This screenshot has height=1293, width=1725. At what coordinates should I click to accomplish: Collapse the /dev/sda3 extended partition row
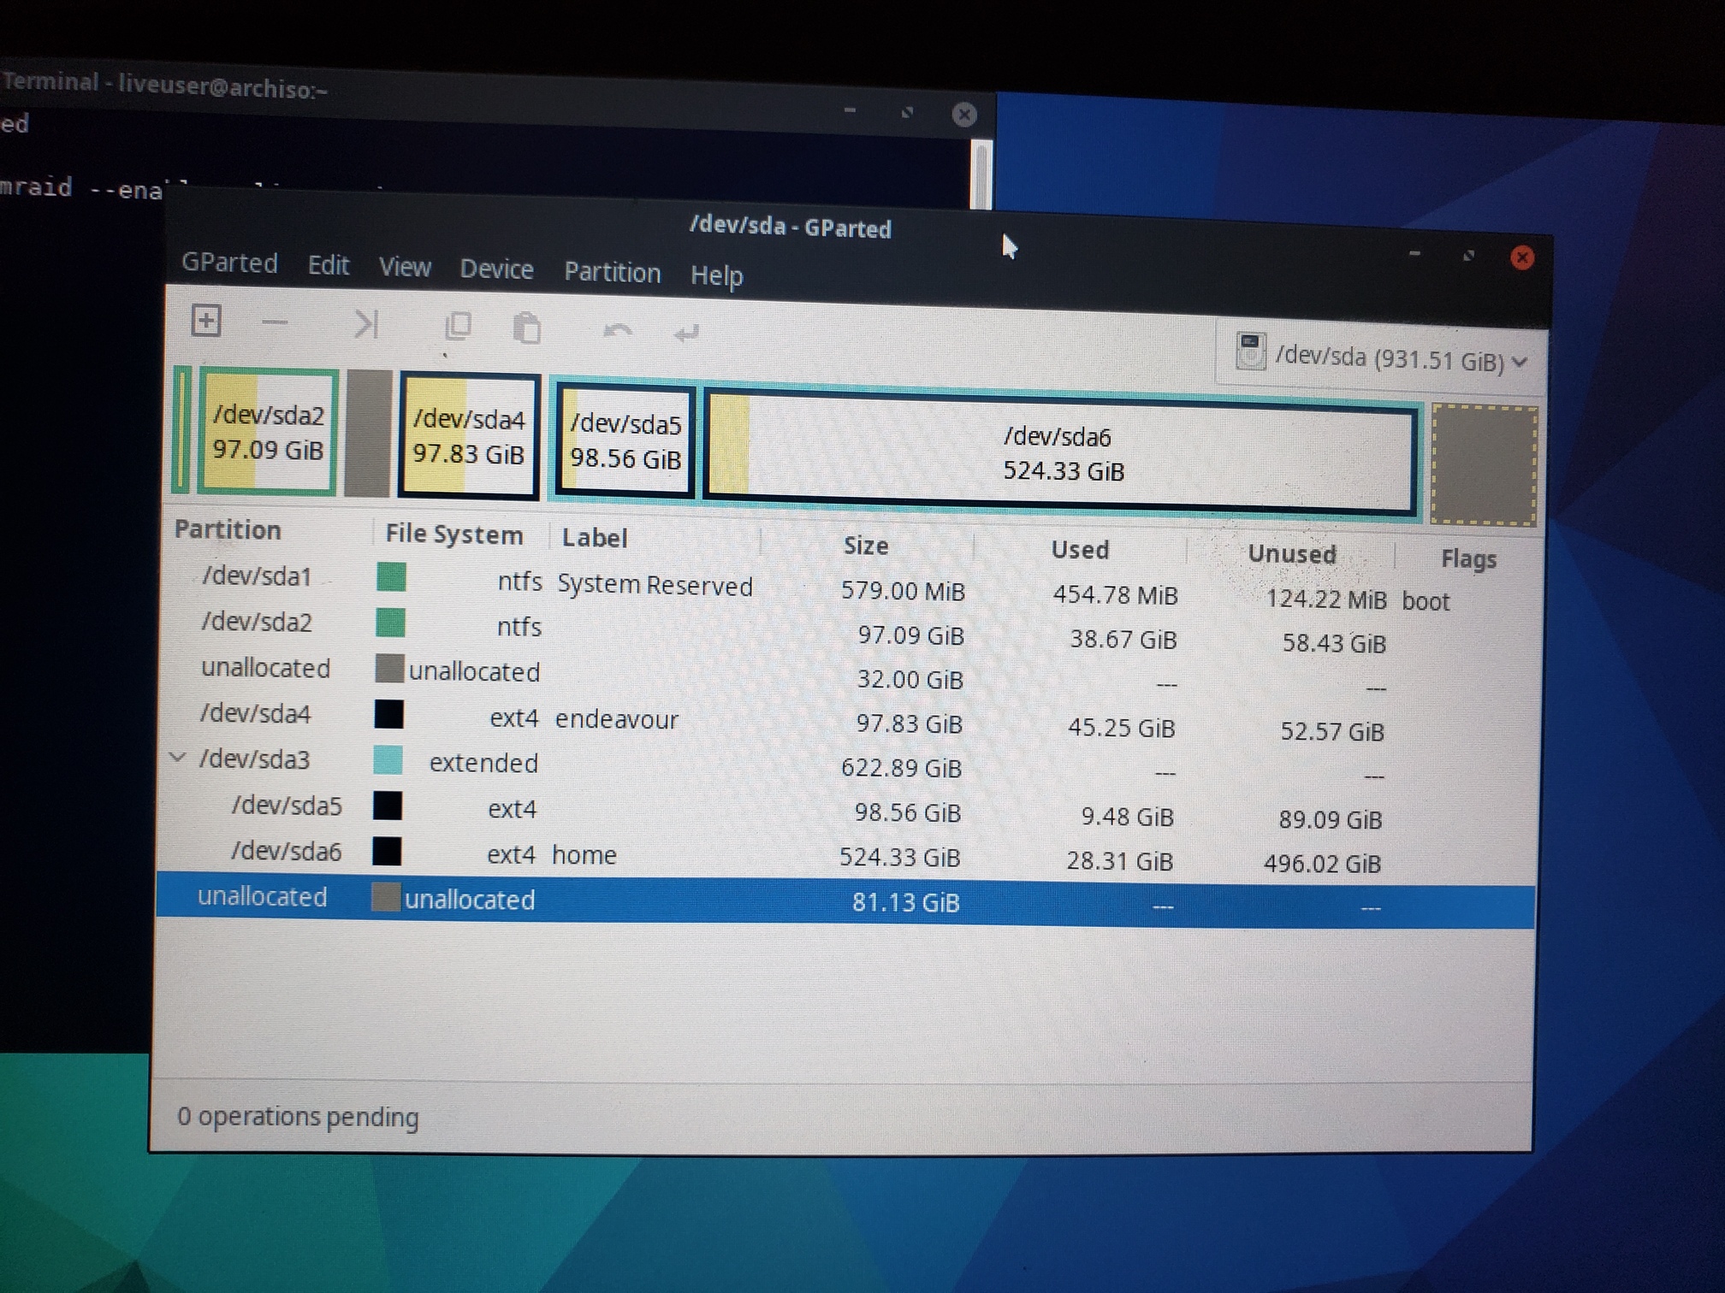point(178,757)
